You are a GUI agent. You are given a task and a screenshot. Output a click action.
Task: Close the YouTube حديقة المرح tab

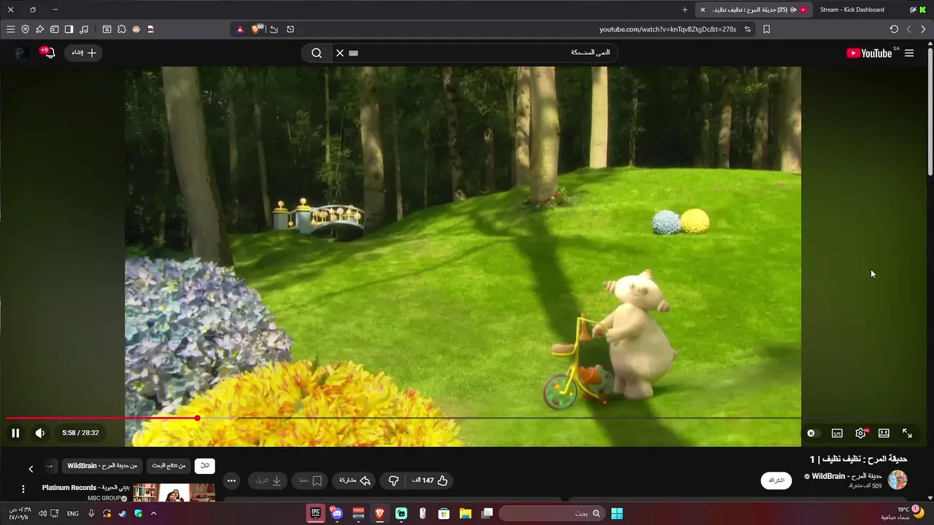pyautogui.click(x=703, y=9)
